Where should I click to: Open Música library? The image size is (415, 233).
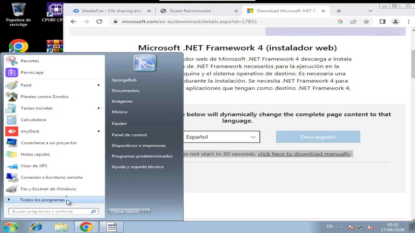point(119,112)
